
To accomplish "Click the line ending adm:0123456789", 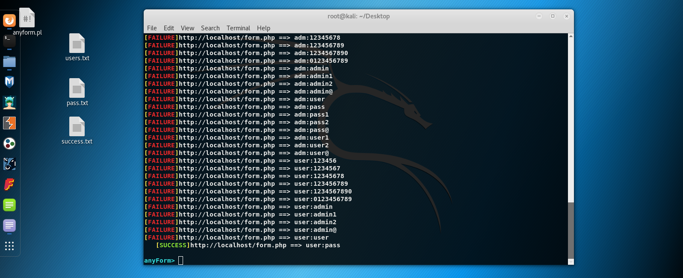I will tap(246, 61).
